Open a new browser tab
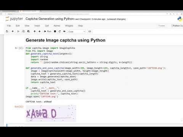 point(41,11)
